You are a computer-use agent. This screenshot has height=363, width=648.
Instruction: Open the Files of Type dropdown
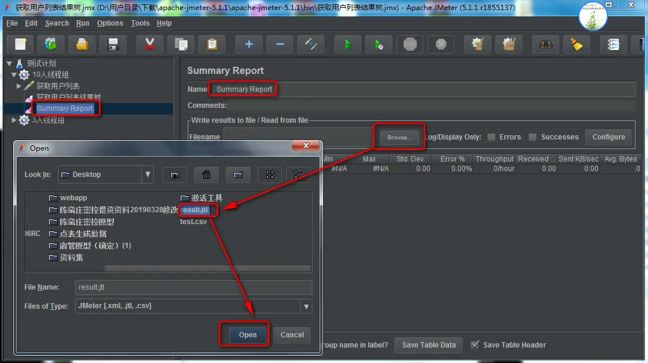point(306,306)
